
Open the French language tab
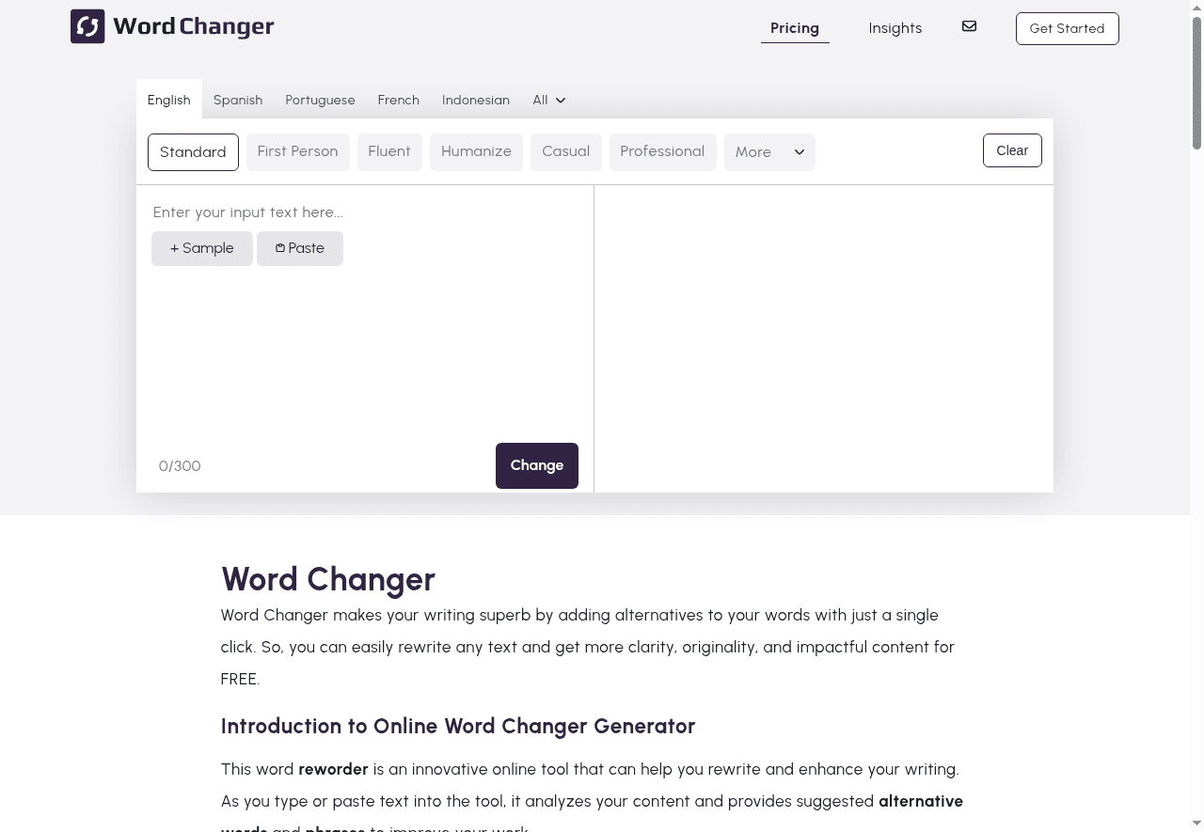(398, 100)
